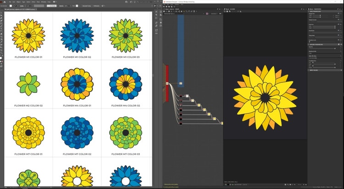Open the Illustrator Window menu
Image resolution: width=344 pixels, height=189 pixels.
pos(44,2)
